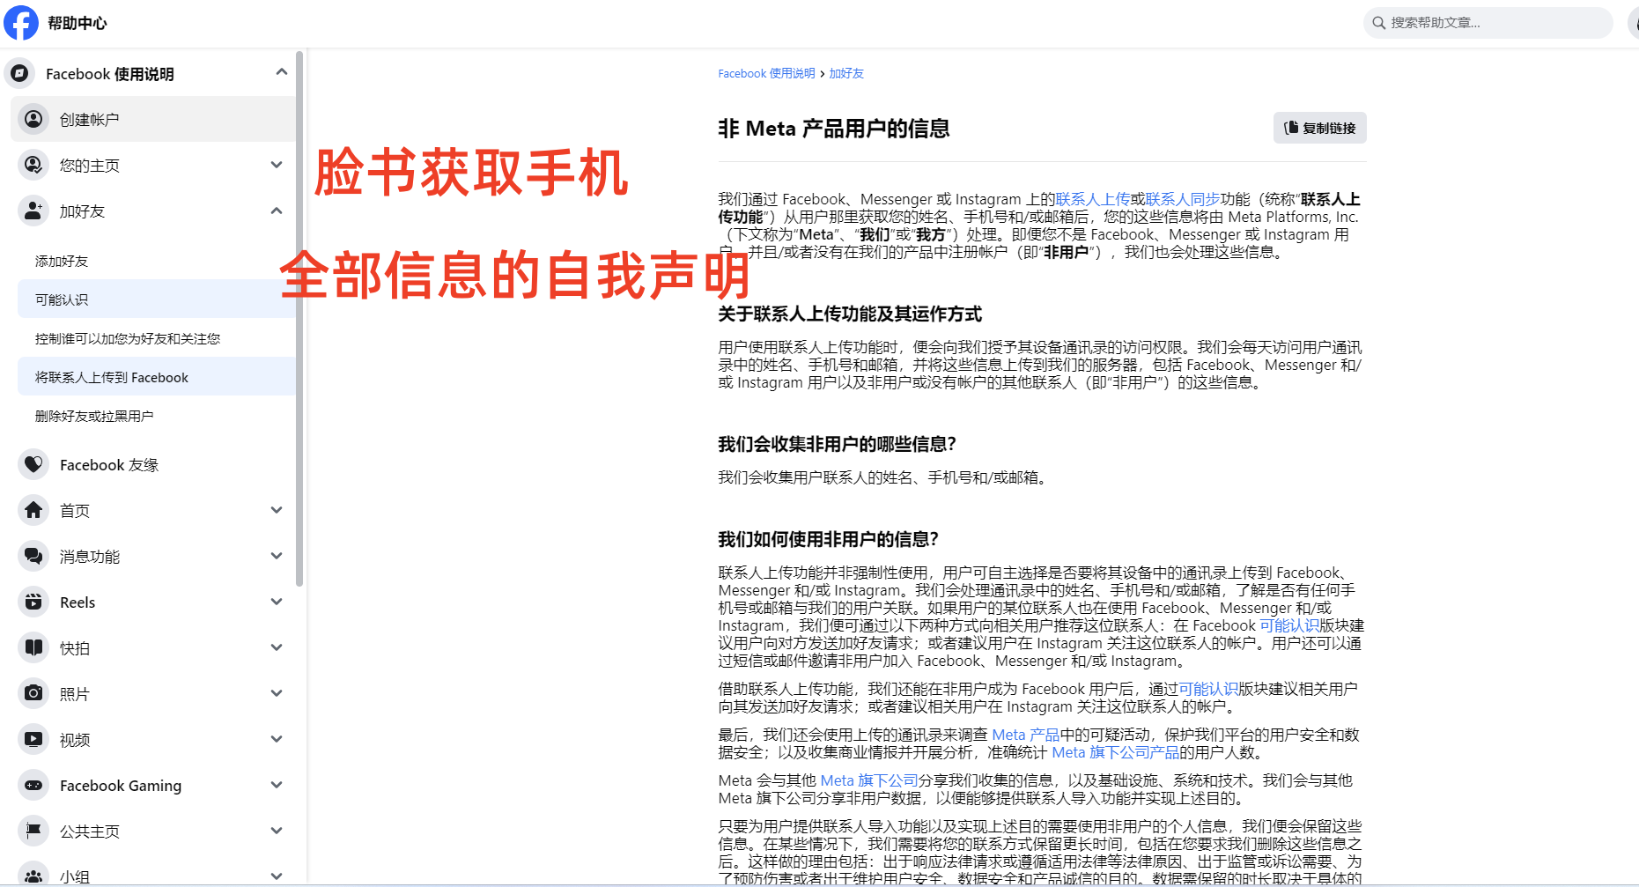1639x887 pixels.
Task: Open the 联系人同步 link
Action: (x=1183, y=199)
